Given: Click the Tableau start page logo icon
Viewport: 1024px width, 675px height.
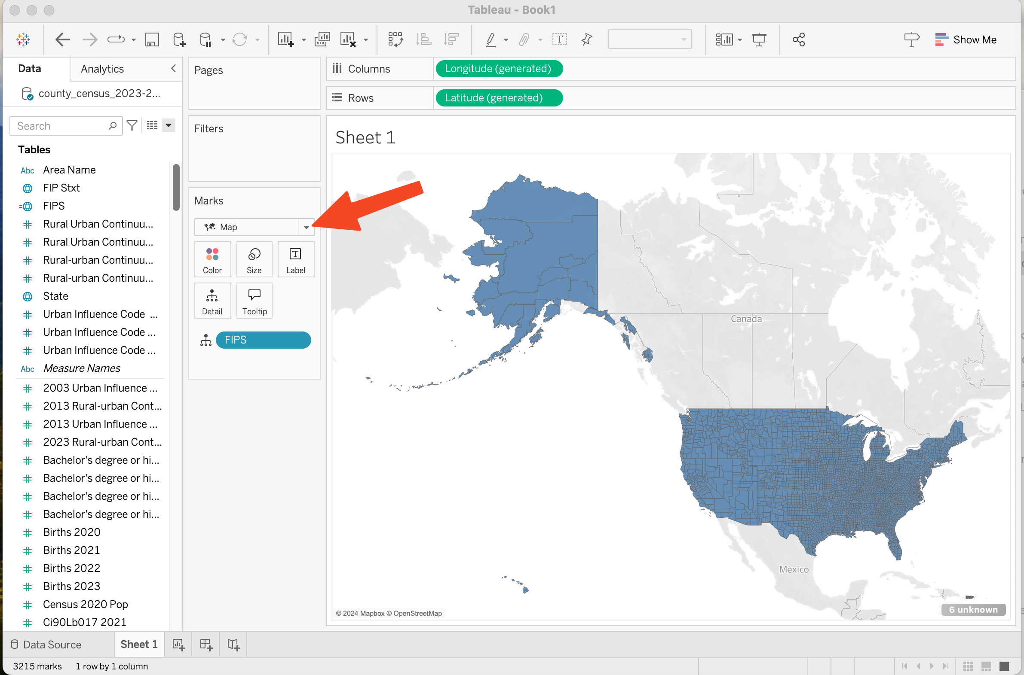Looking at the screenshot, I should pyautogui.click(x=23, y=40).
